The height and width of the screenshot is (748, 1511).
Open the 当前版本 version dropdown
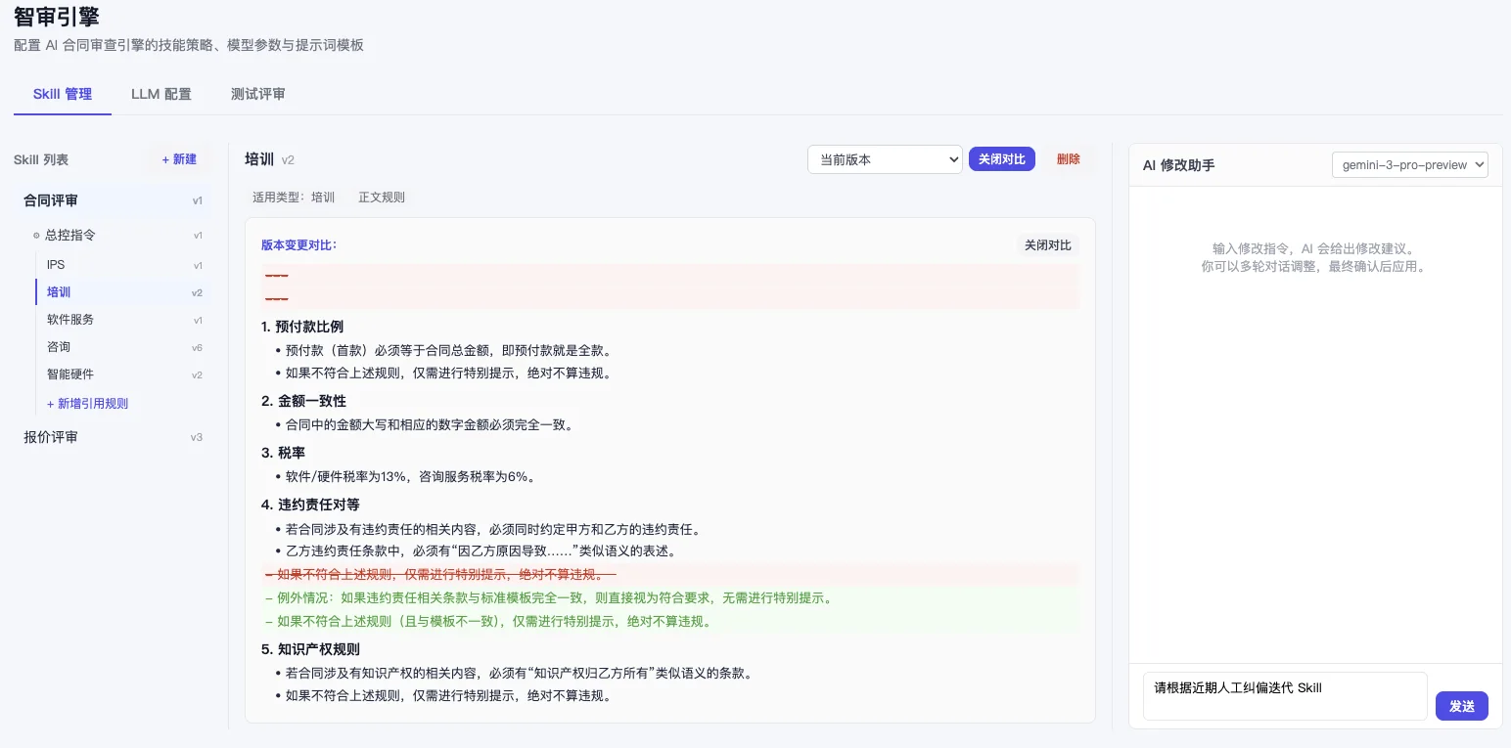tap(885, 159)
